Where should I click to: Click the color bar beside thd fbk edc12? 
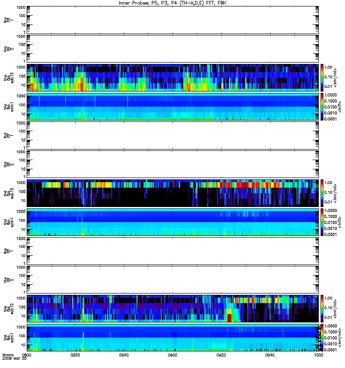click(x=322, y=193)
